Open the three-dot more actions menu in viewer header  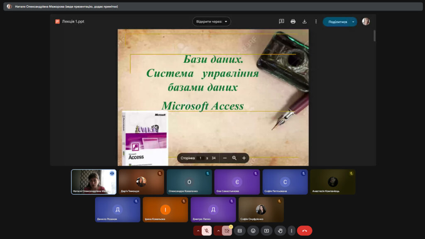point(316,22)
